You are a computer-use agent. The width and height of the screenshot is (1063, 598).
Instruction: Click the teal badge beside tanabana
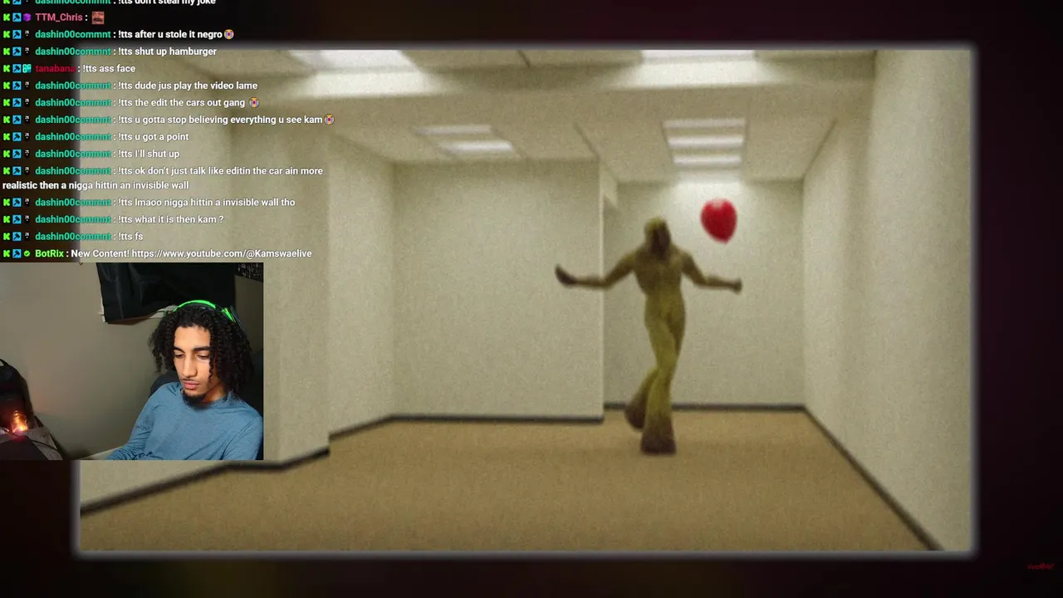(27, 69)
